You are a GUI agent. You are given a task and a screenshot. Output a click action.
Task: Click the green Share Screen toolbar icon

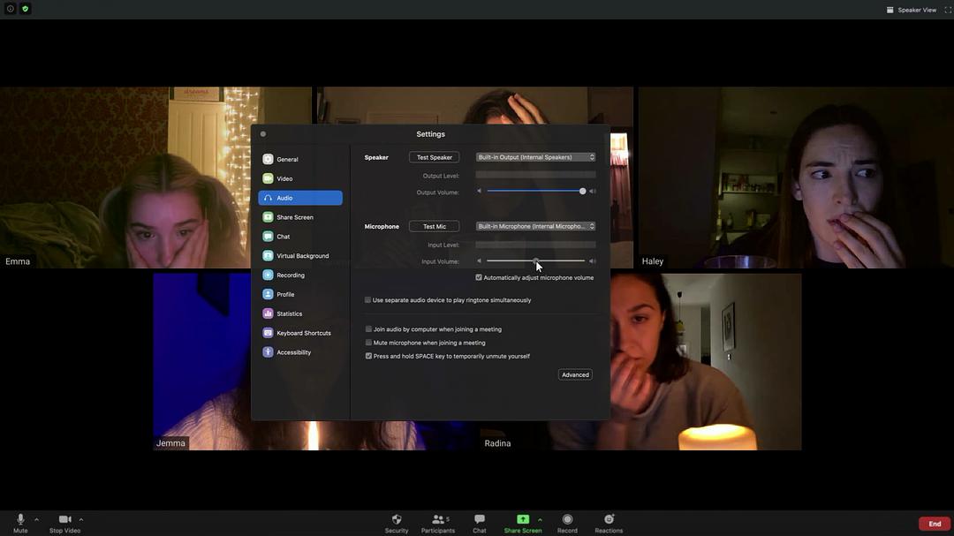[x=523, y=520]
